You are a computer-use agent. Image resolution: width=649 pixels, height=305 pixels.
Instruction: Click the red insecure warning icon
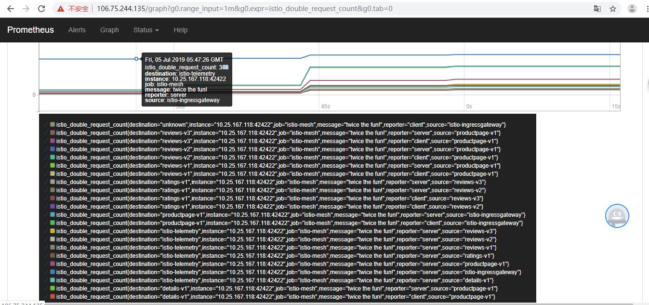(x=61, y=9)
